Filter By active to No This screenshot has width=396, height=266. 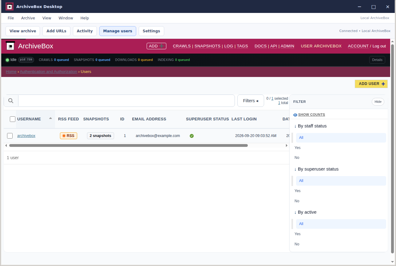[x=297, y=244]
